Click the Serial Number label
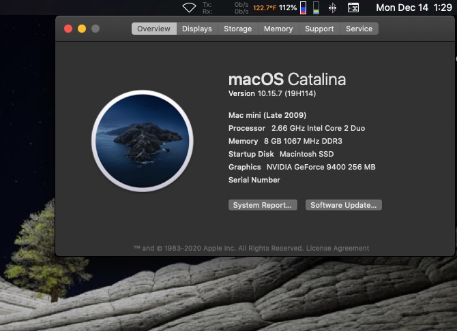The height and width of the screenshot is (331, 457). click(x=254, y=180)
